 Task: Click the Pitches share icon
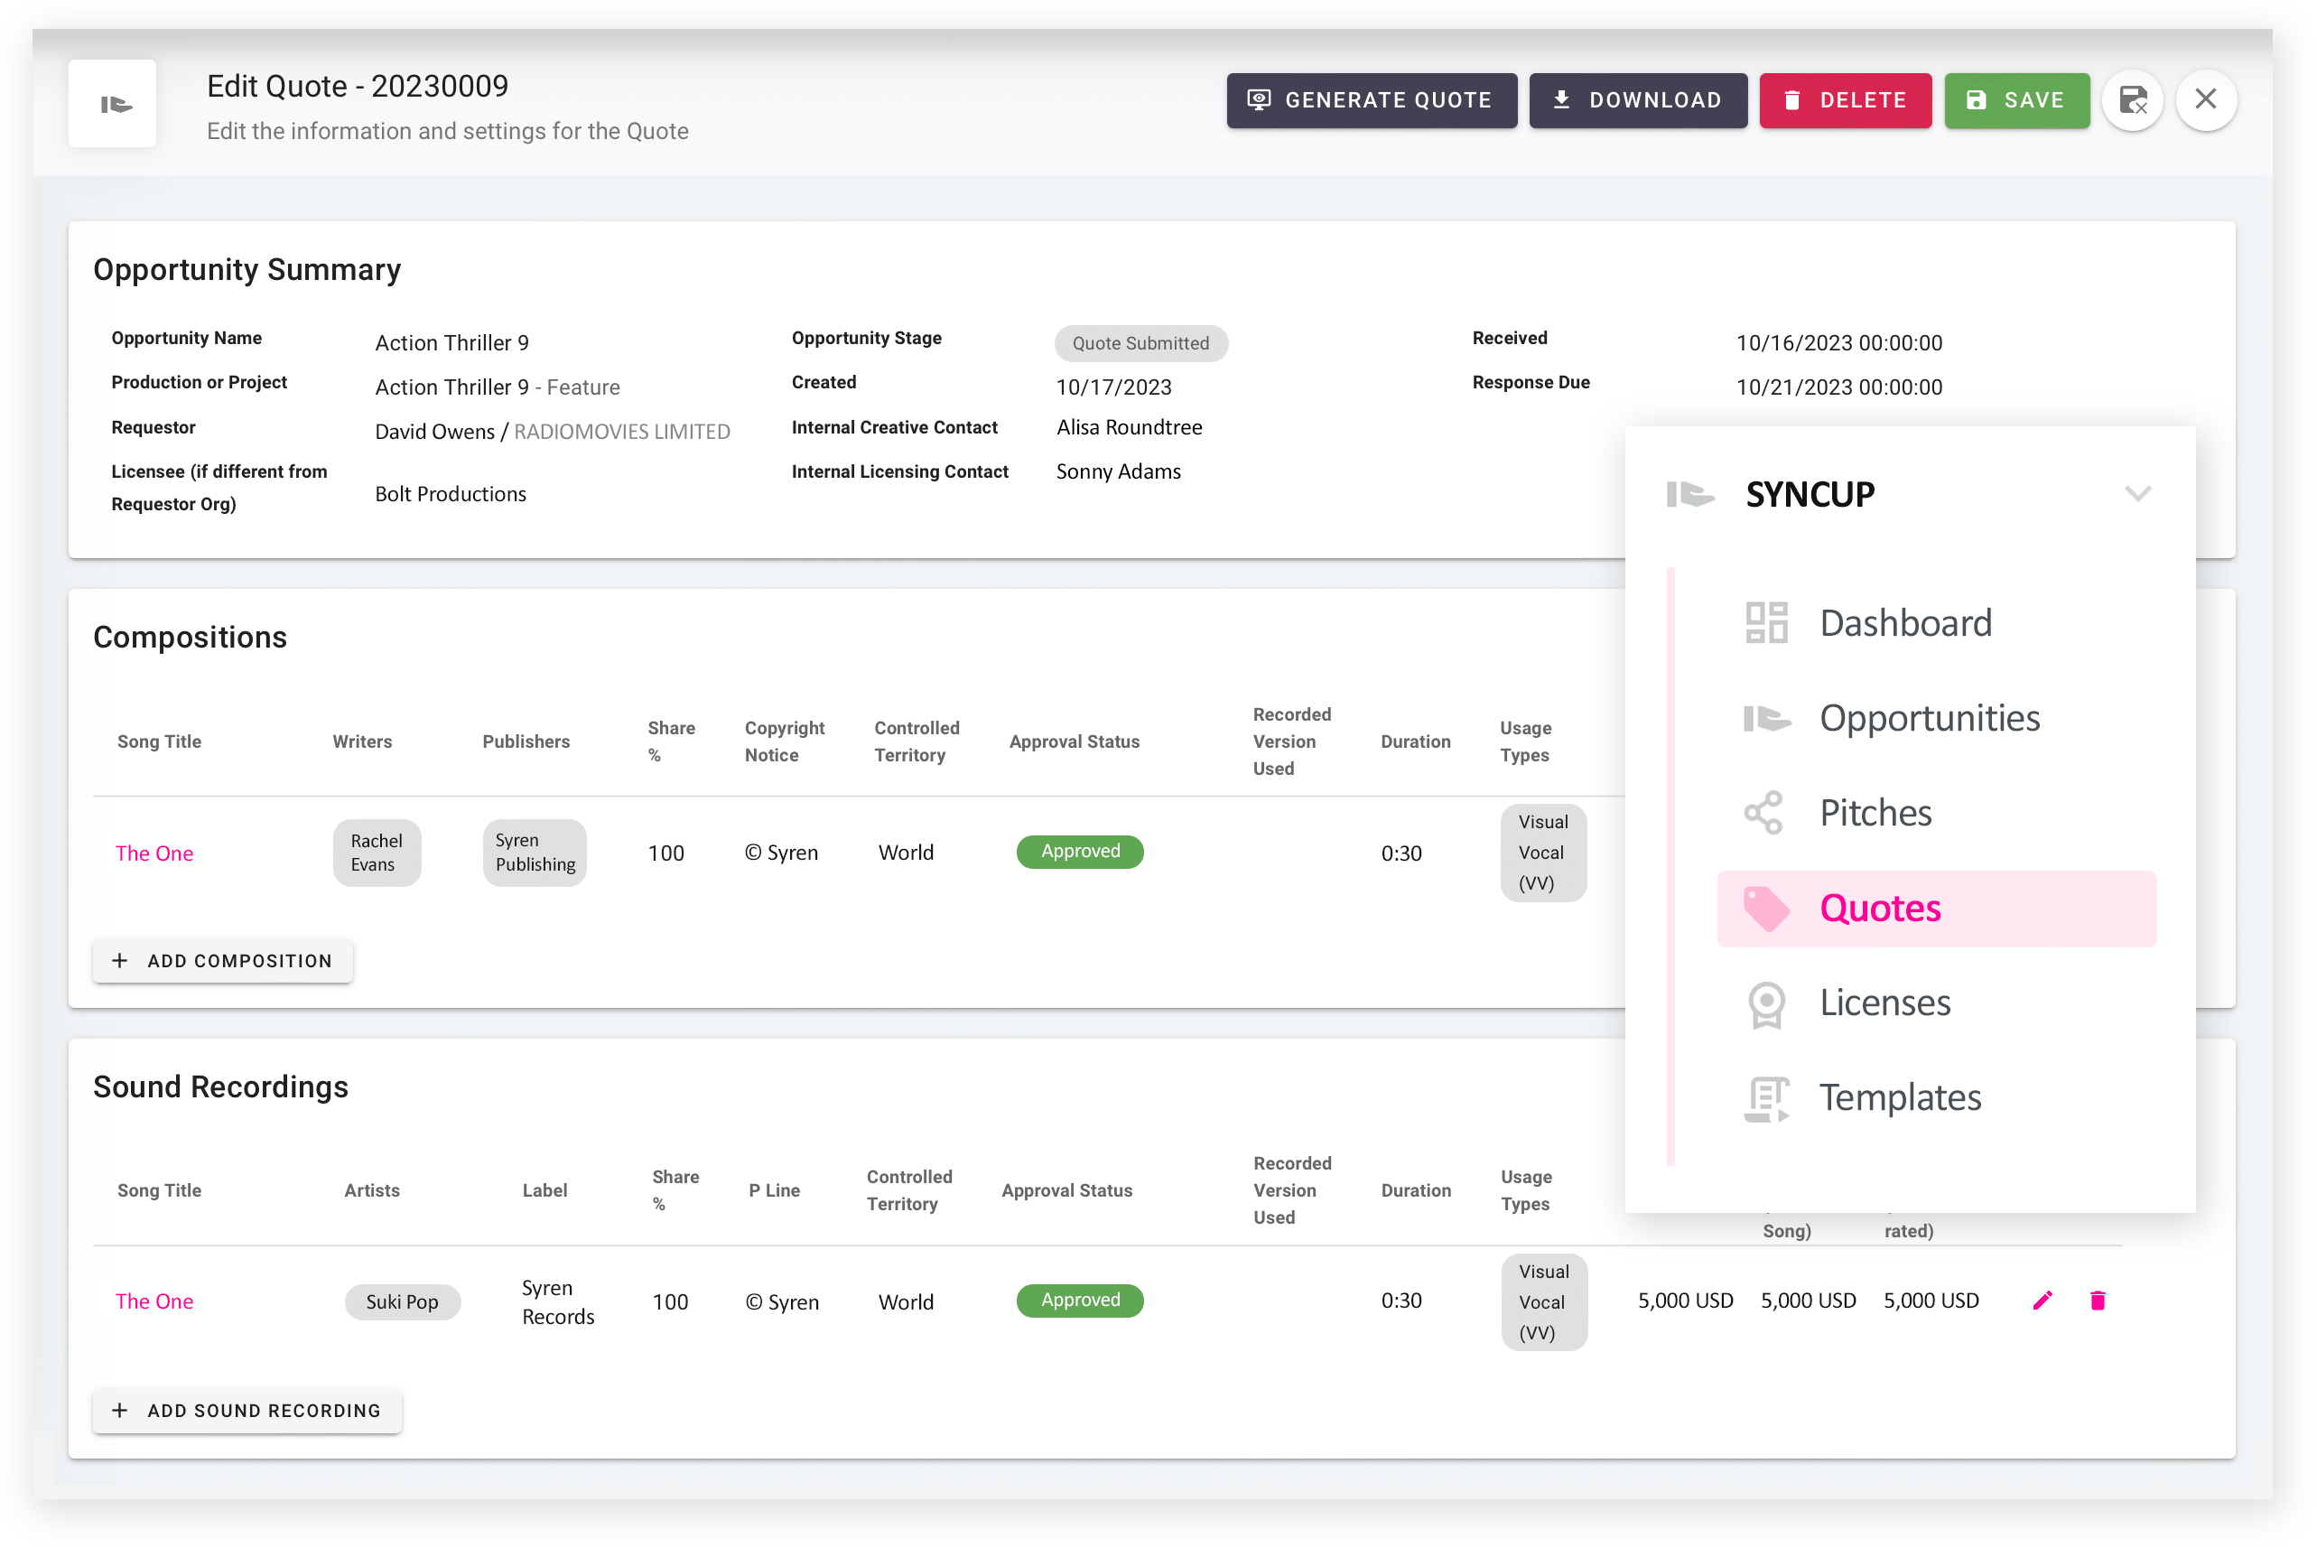click(1764, 813)
